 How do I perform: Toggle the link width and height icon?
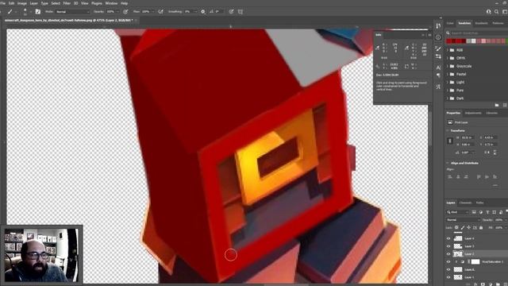point(450,141)
